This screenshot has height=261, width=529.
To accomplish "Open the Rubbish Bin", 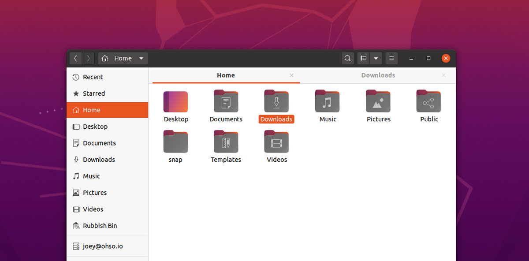I will tap(100, 225).
